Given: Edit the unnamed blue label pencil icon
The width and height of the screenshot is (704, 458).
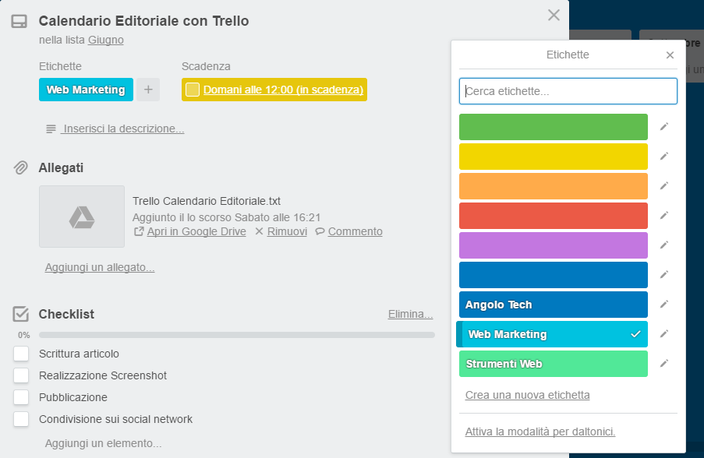Looking at the screenshot, I should (x=664, y=275).
